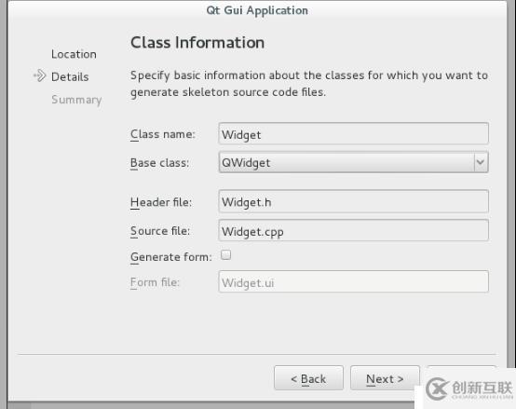Click the Base class label

tap(159, 162)
